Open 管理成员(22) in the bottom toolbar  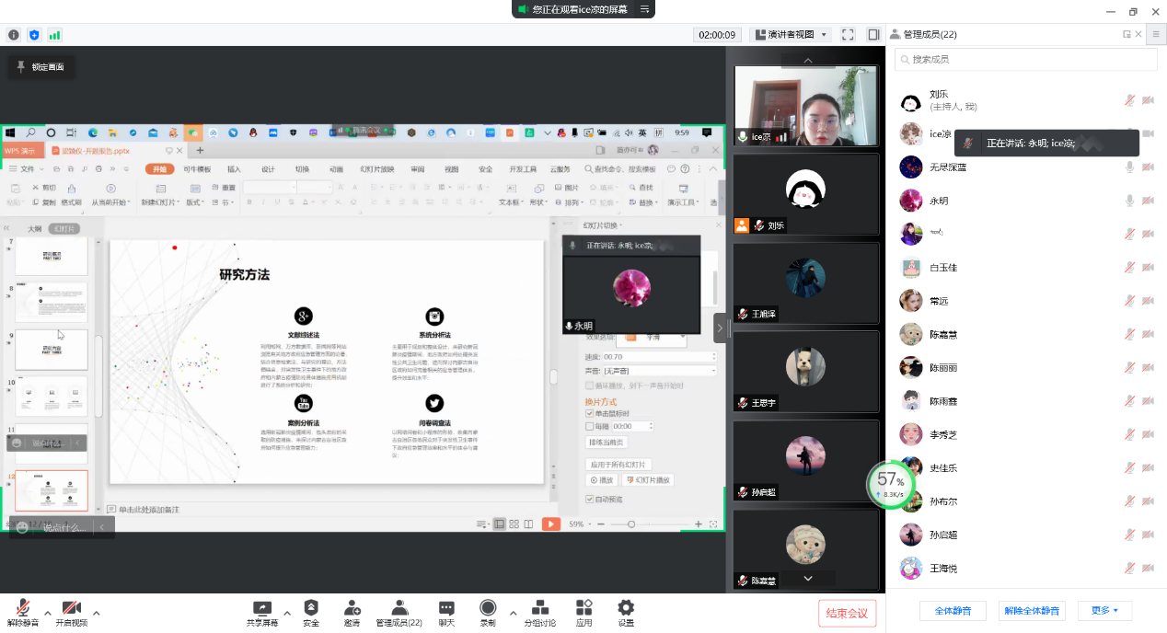point(399,613)
